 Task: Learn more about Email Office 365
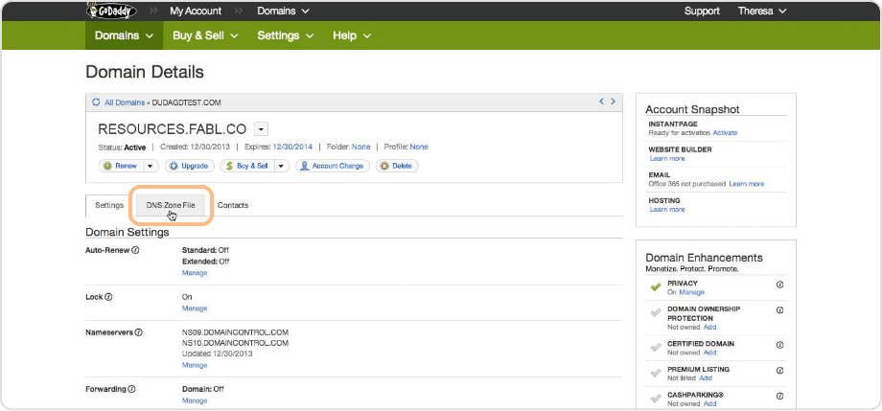[x=747, y=184]
